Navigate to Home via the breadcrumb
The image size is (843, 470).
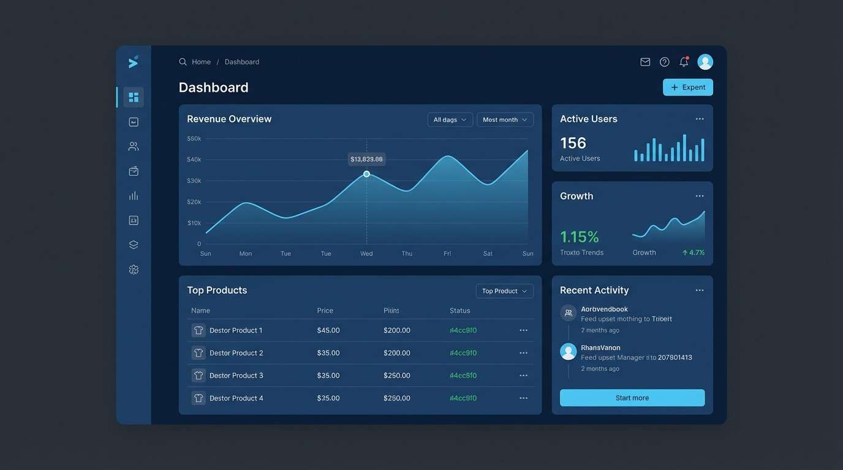201,61
